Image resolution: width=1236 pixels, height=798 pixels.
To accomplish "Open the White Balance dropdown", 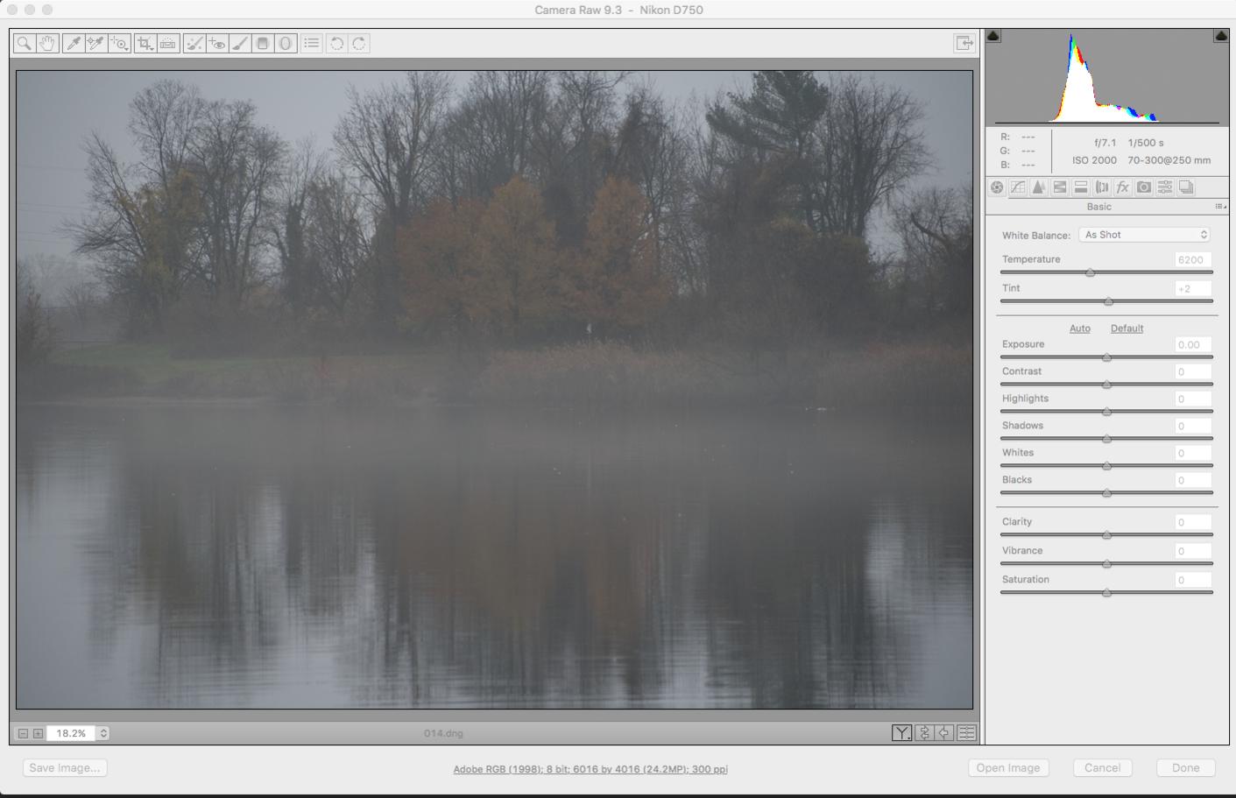I will [x=1145, y=235].
